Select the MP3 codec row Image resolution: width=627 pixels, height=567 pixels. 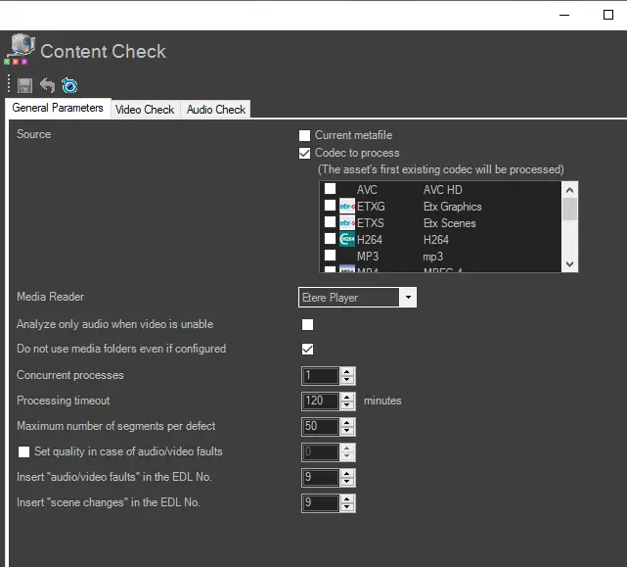pos(391,257)
